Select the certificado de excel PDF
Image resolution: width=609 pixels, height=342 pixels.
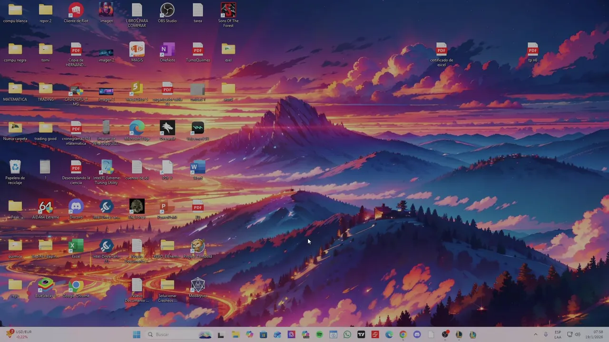(442, 55)
